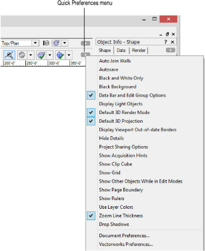The width and height of the screenshot is (205, 251).
Task: Choose Hide Details
Action: click(x=145, y=138)
